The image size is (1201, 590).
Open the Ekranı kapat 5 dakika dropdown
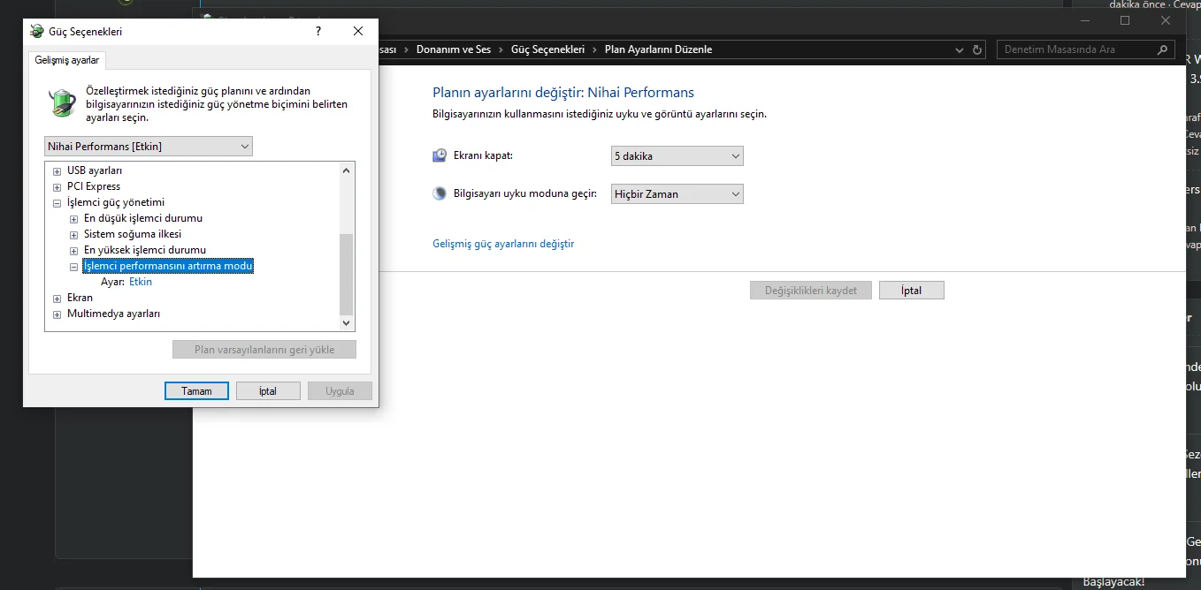pyautogui.click(x=677, y=156)
